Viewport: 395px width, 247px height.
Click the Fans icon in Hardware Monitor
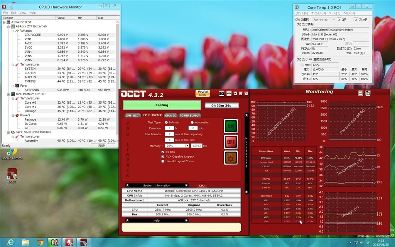click(17, 86)
